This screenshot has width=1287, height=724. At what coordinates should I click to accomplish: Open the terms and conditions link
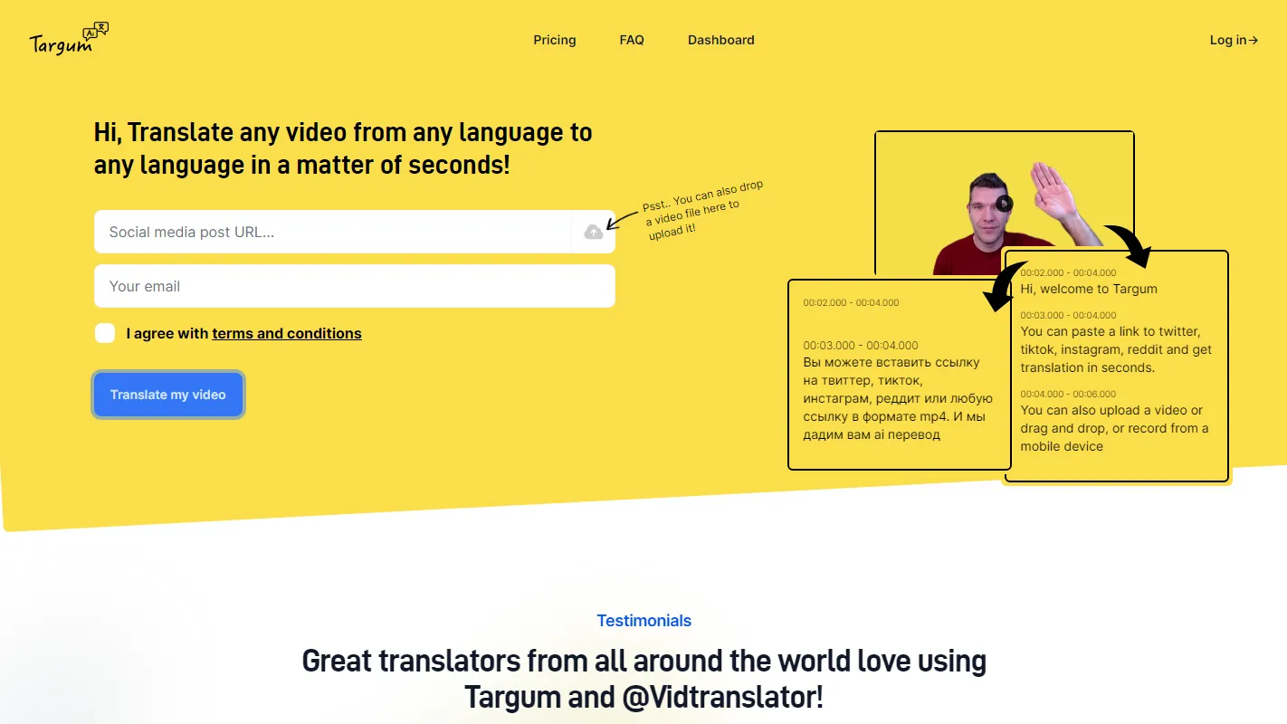coord(286,333)
